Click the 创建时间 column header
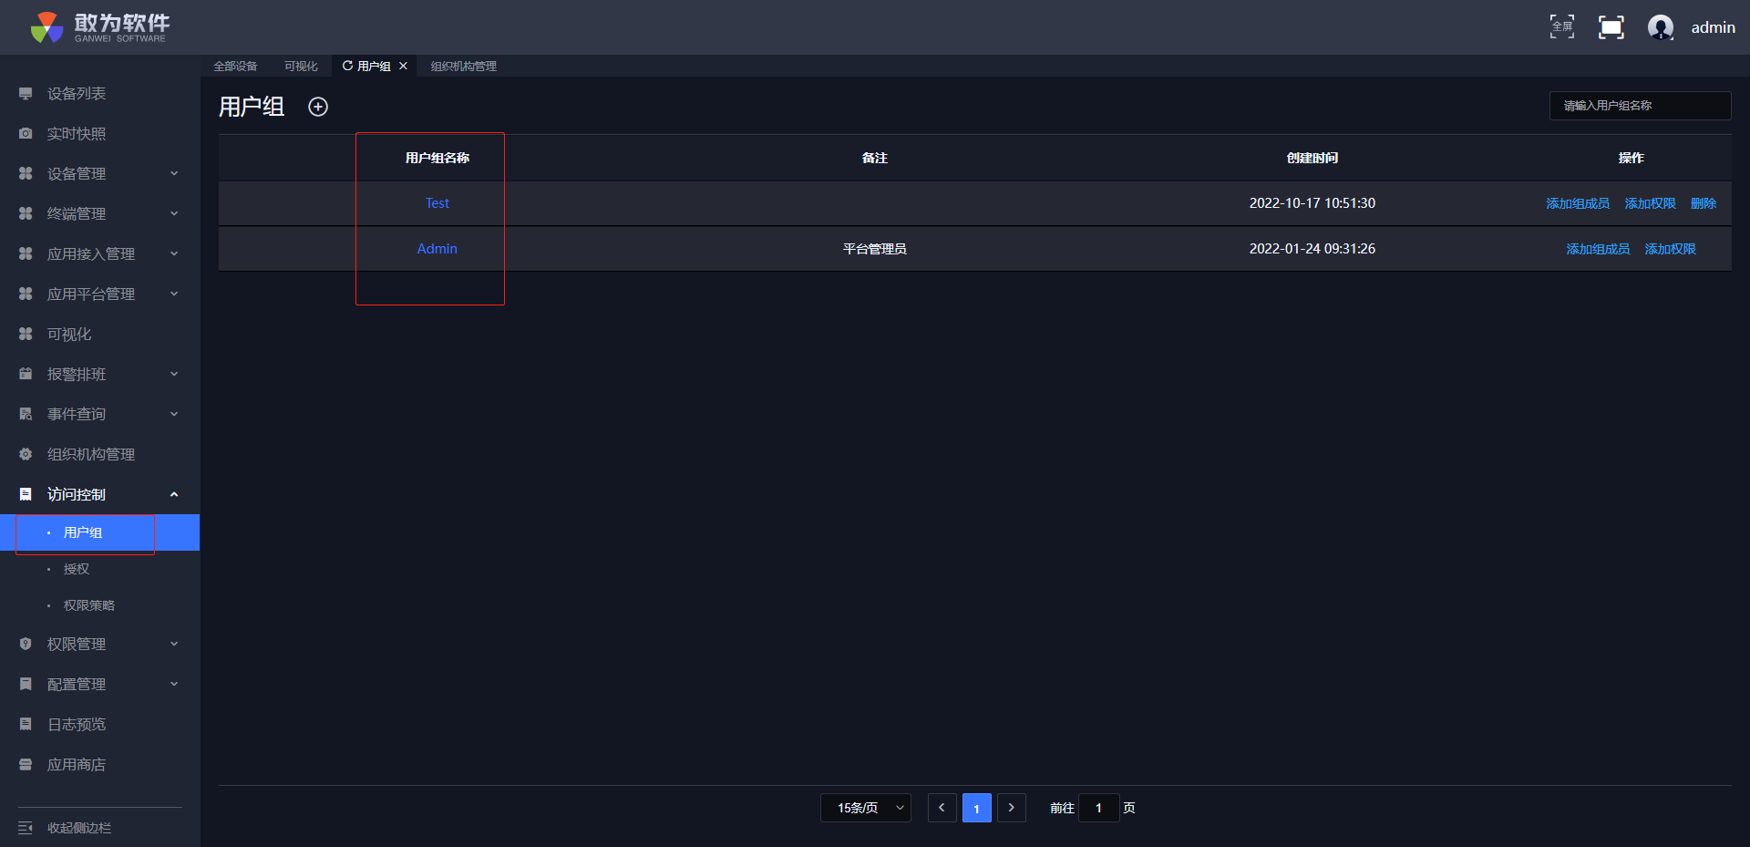 pyautogui.click(x=1312, y=158)
